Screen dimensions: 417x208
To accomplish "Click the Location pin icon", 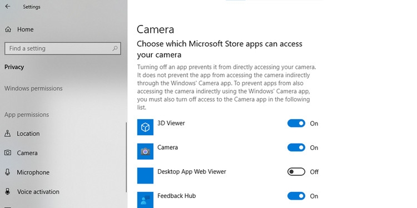I will (8, 134).
